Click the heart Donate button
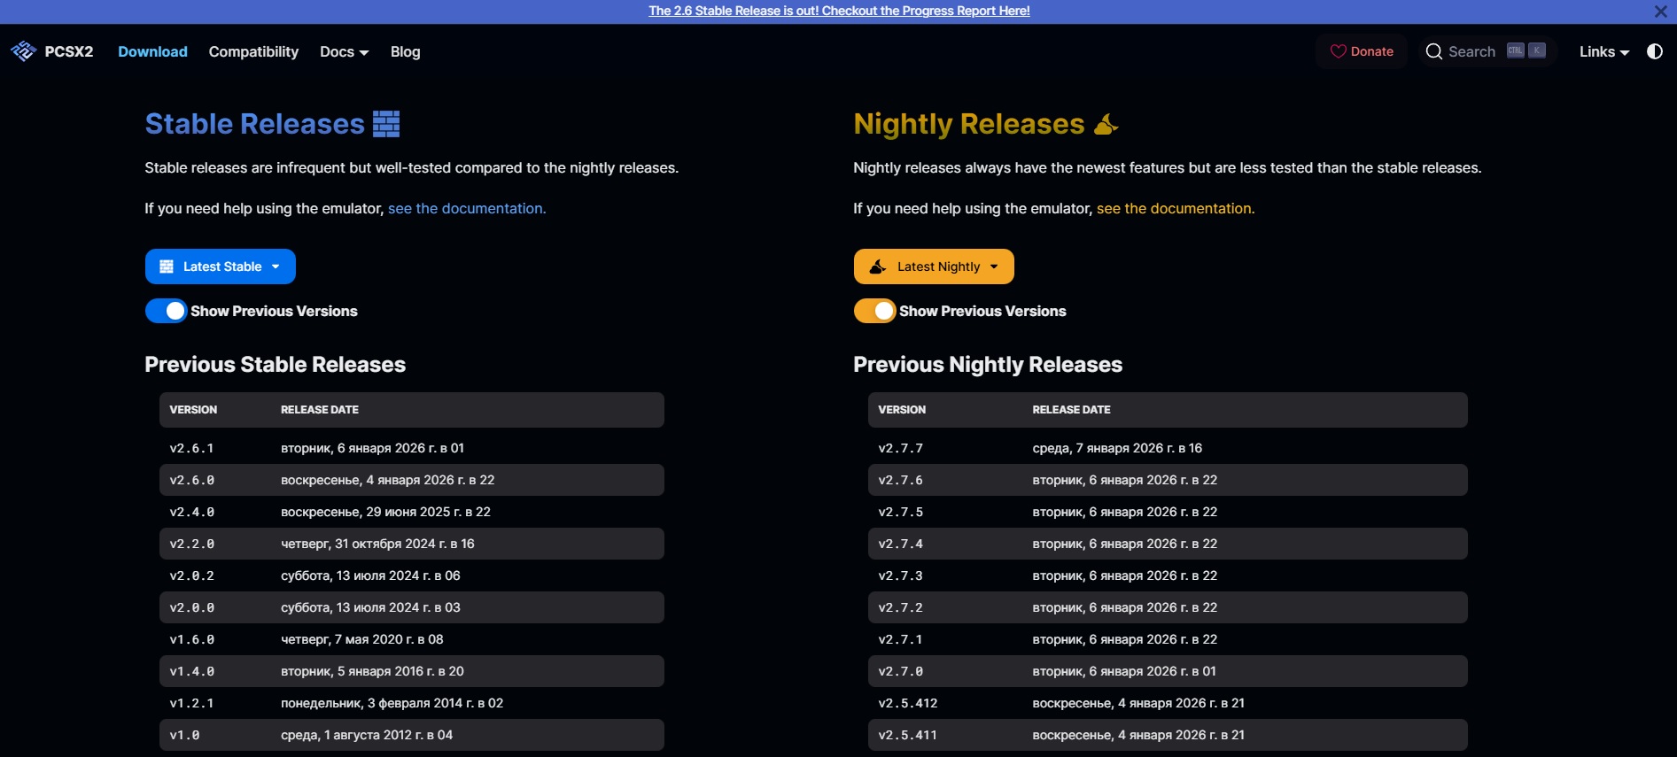 tap(1362, 51)
